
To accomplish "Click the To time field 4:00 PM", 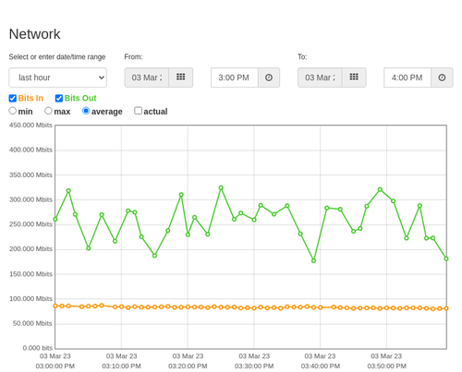I will tap(407, 78).
